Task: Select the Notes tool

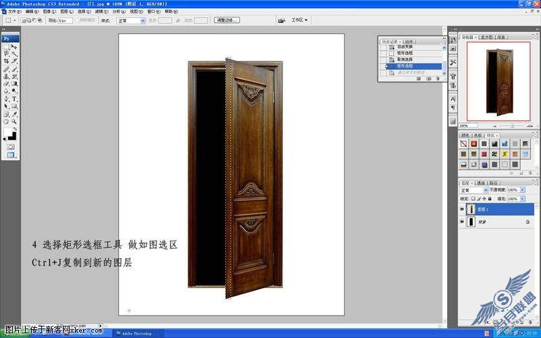Action: tap(7, 114)
